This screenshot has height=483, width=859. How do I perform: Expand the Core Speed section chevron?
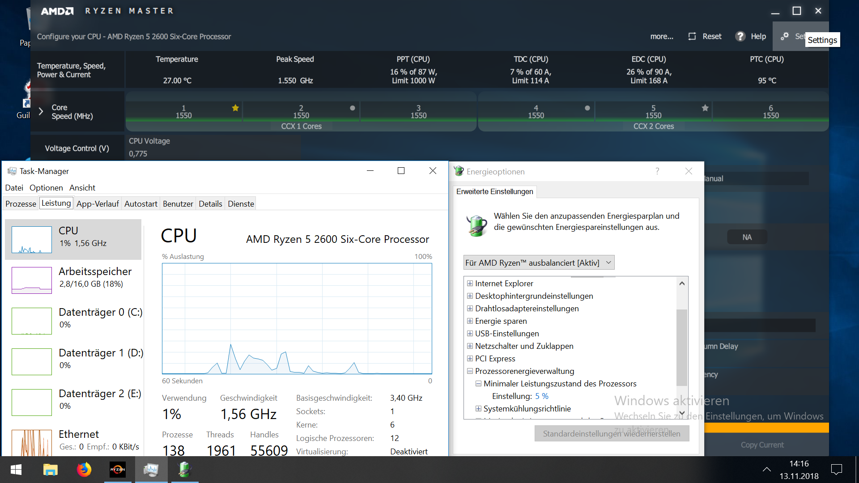pyautogui.click(x=41, y=111)
